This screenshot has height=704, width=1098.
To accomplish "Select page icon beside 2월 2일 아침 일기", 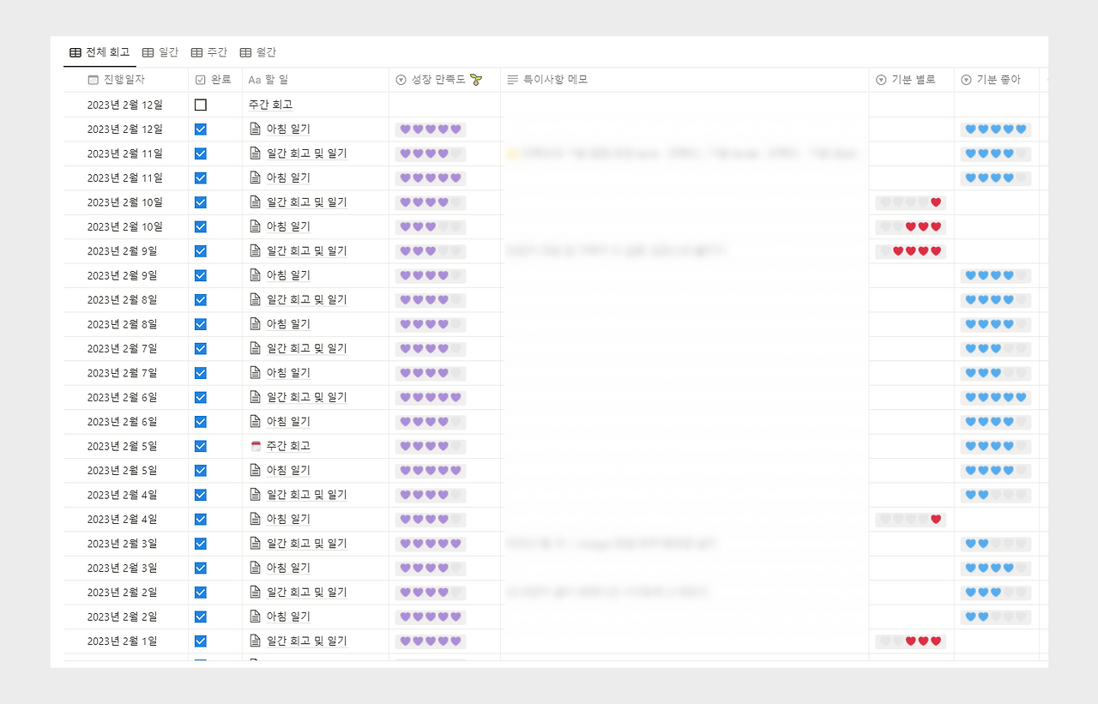I will point(255,617).
